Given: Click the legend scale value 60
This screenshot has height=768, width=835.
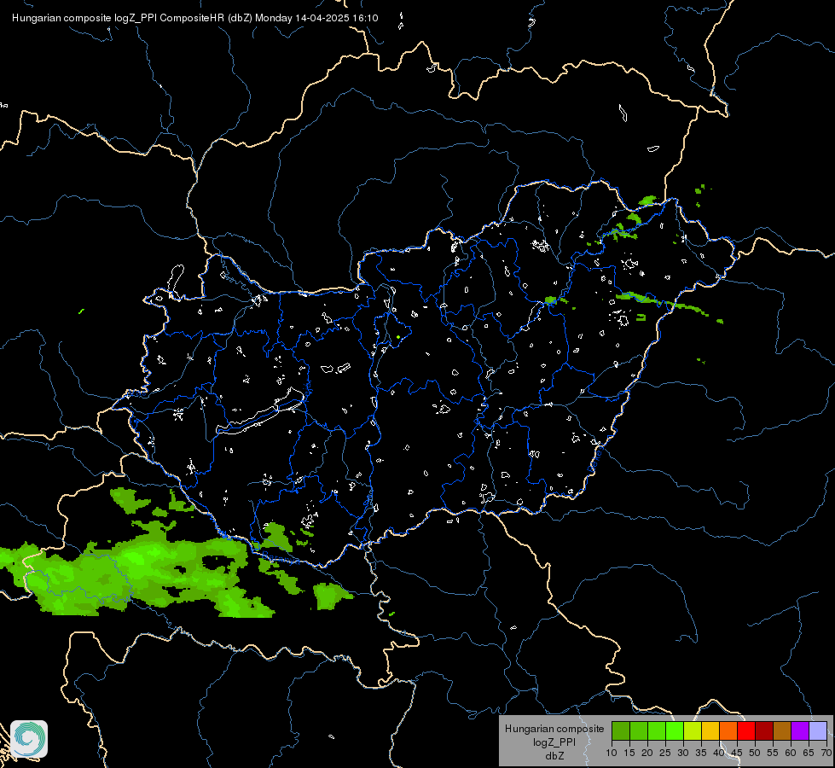Looking at the screenshot, I should click(791, 753).
